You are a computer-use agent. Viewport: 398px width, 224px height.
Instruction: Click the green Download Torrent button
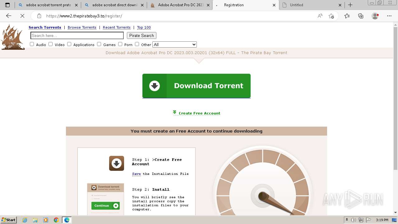197,86
